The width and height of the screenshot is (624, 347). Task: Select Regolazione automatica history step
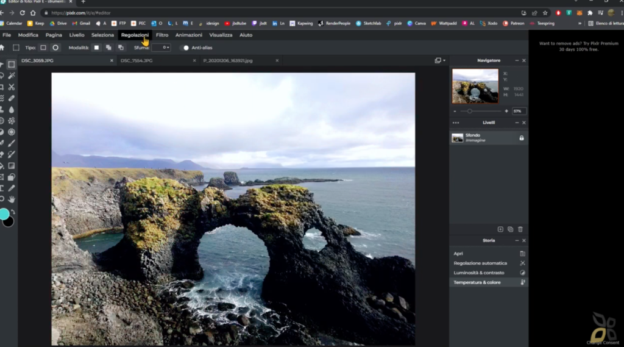489,263
